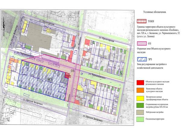Click the 'ЗРЗ' label in the legend
Screen dimensions: 188x136
150,59
